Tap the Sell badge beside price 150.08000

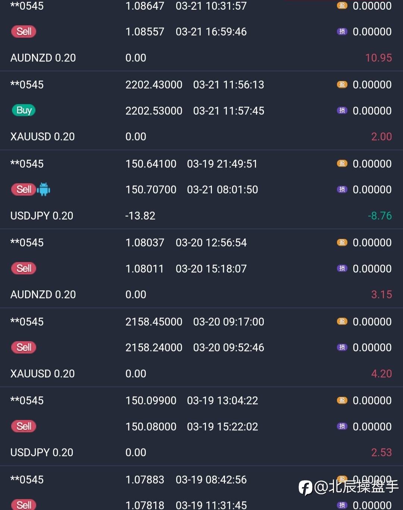(24, 426)
